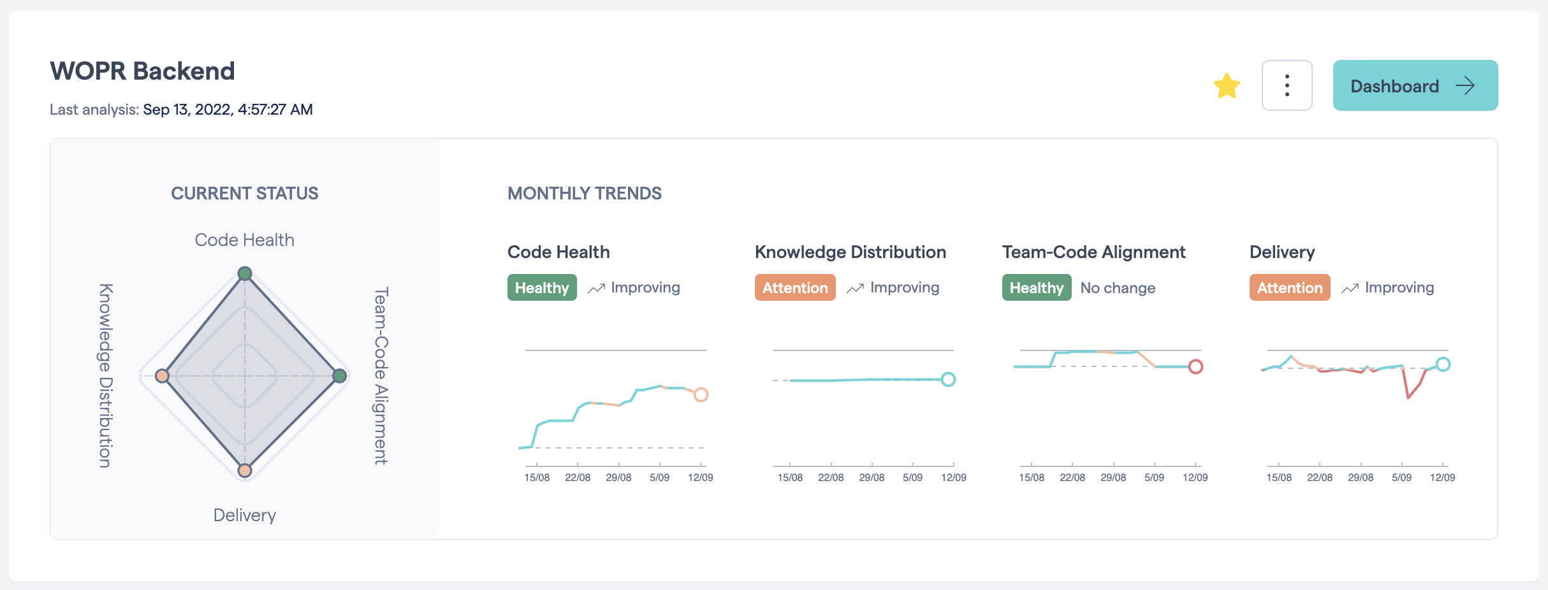Toggle the Healthy badge for Code Health

tap(542, 287)
